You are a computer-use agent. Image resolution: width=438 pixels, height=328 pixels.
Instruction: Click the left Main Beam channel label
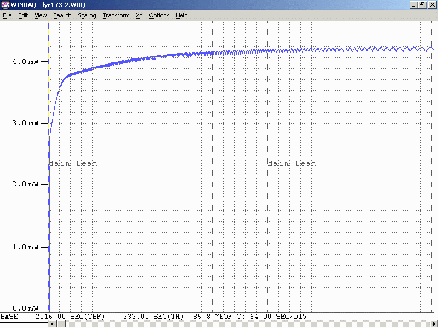73,163
